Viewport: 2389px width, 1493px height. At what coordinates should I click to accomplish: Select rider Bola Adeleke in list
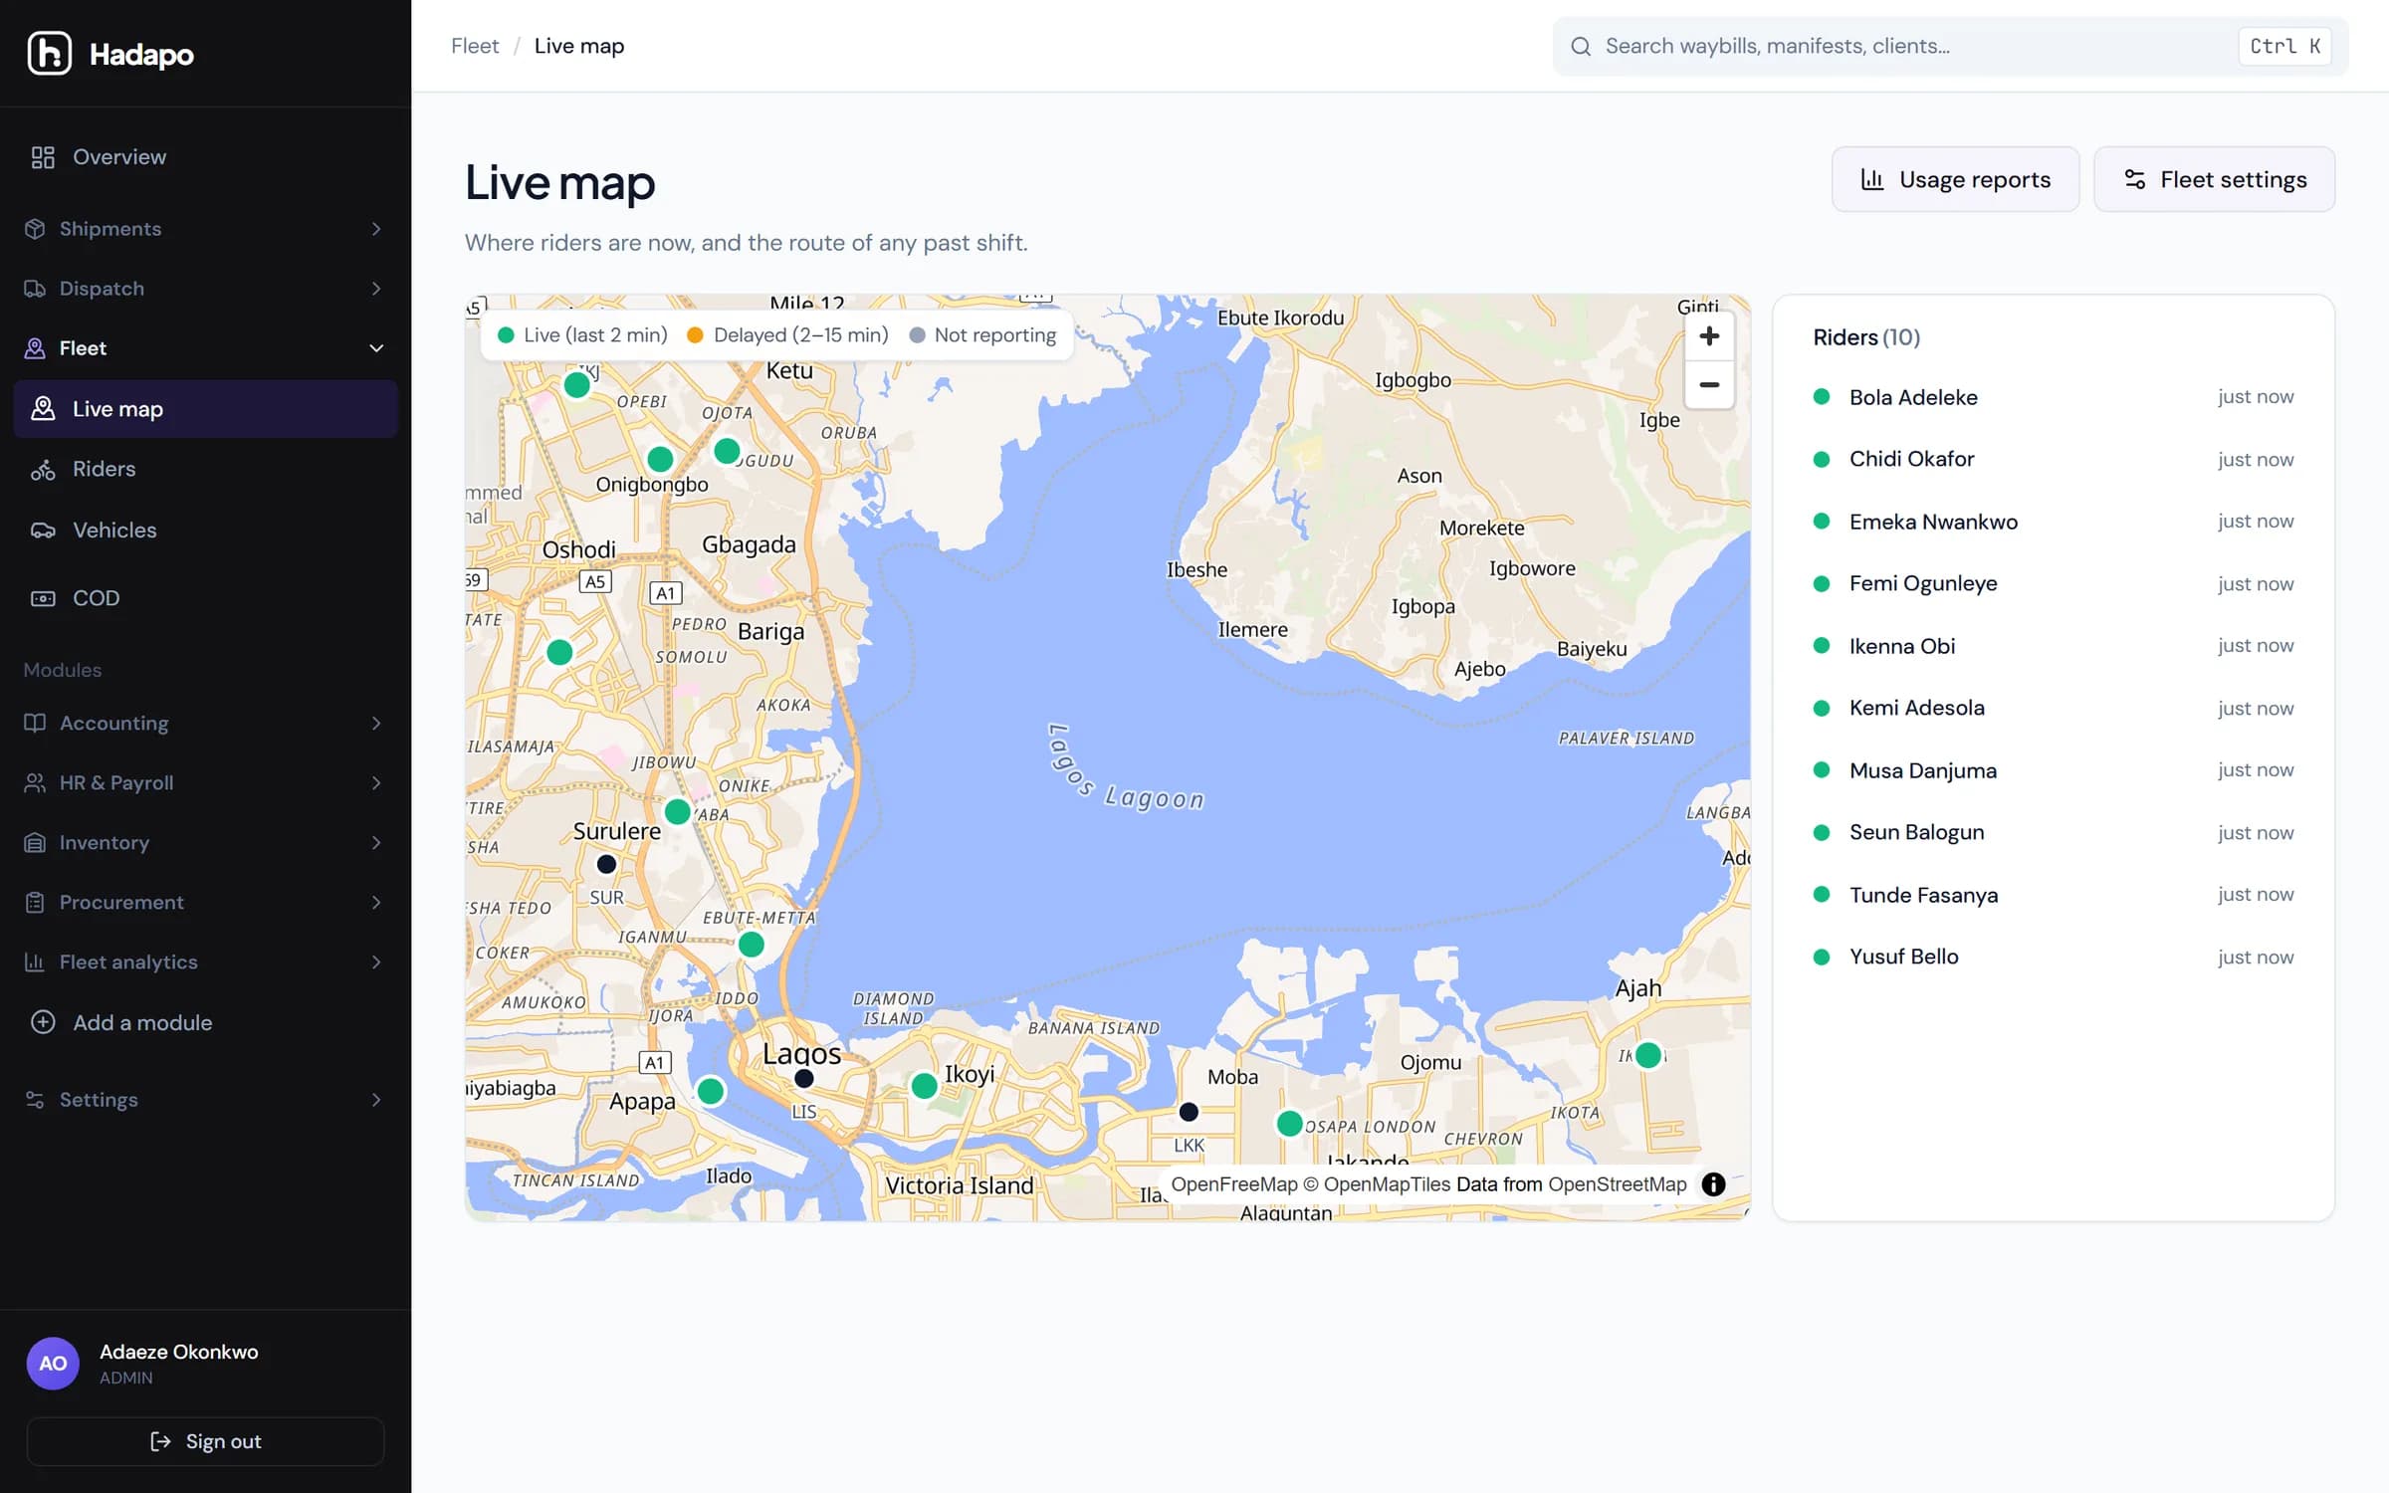click(2053, 397)
